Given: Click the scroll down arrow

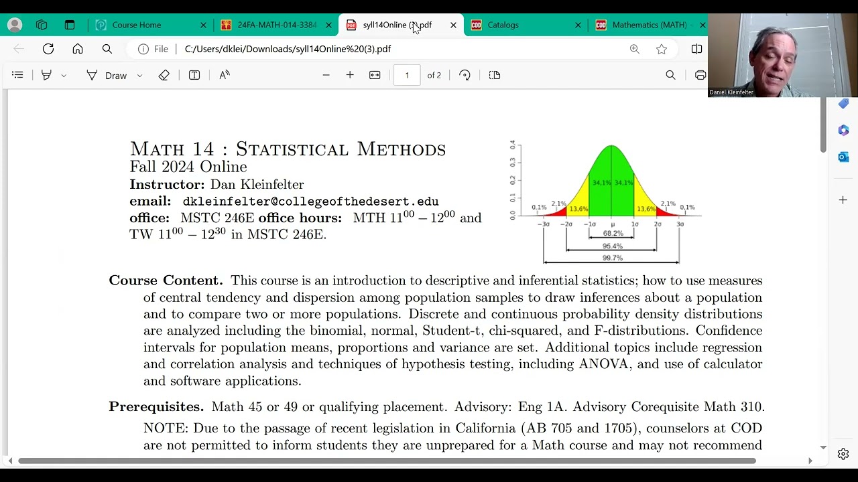Looking at the screenshot, I should (823, 447).
